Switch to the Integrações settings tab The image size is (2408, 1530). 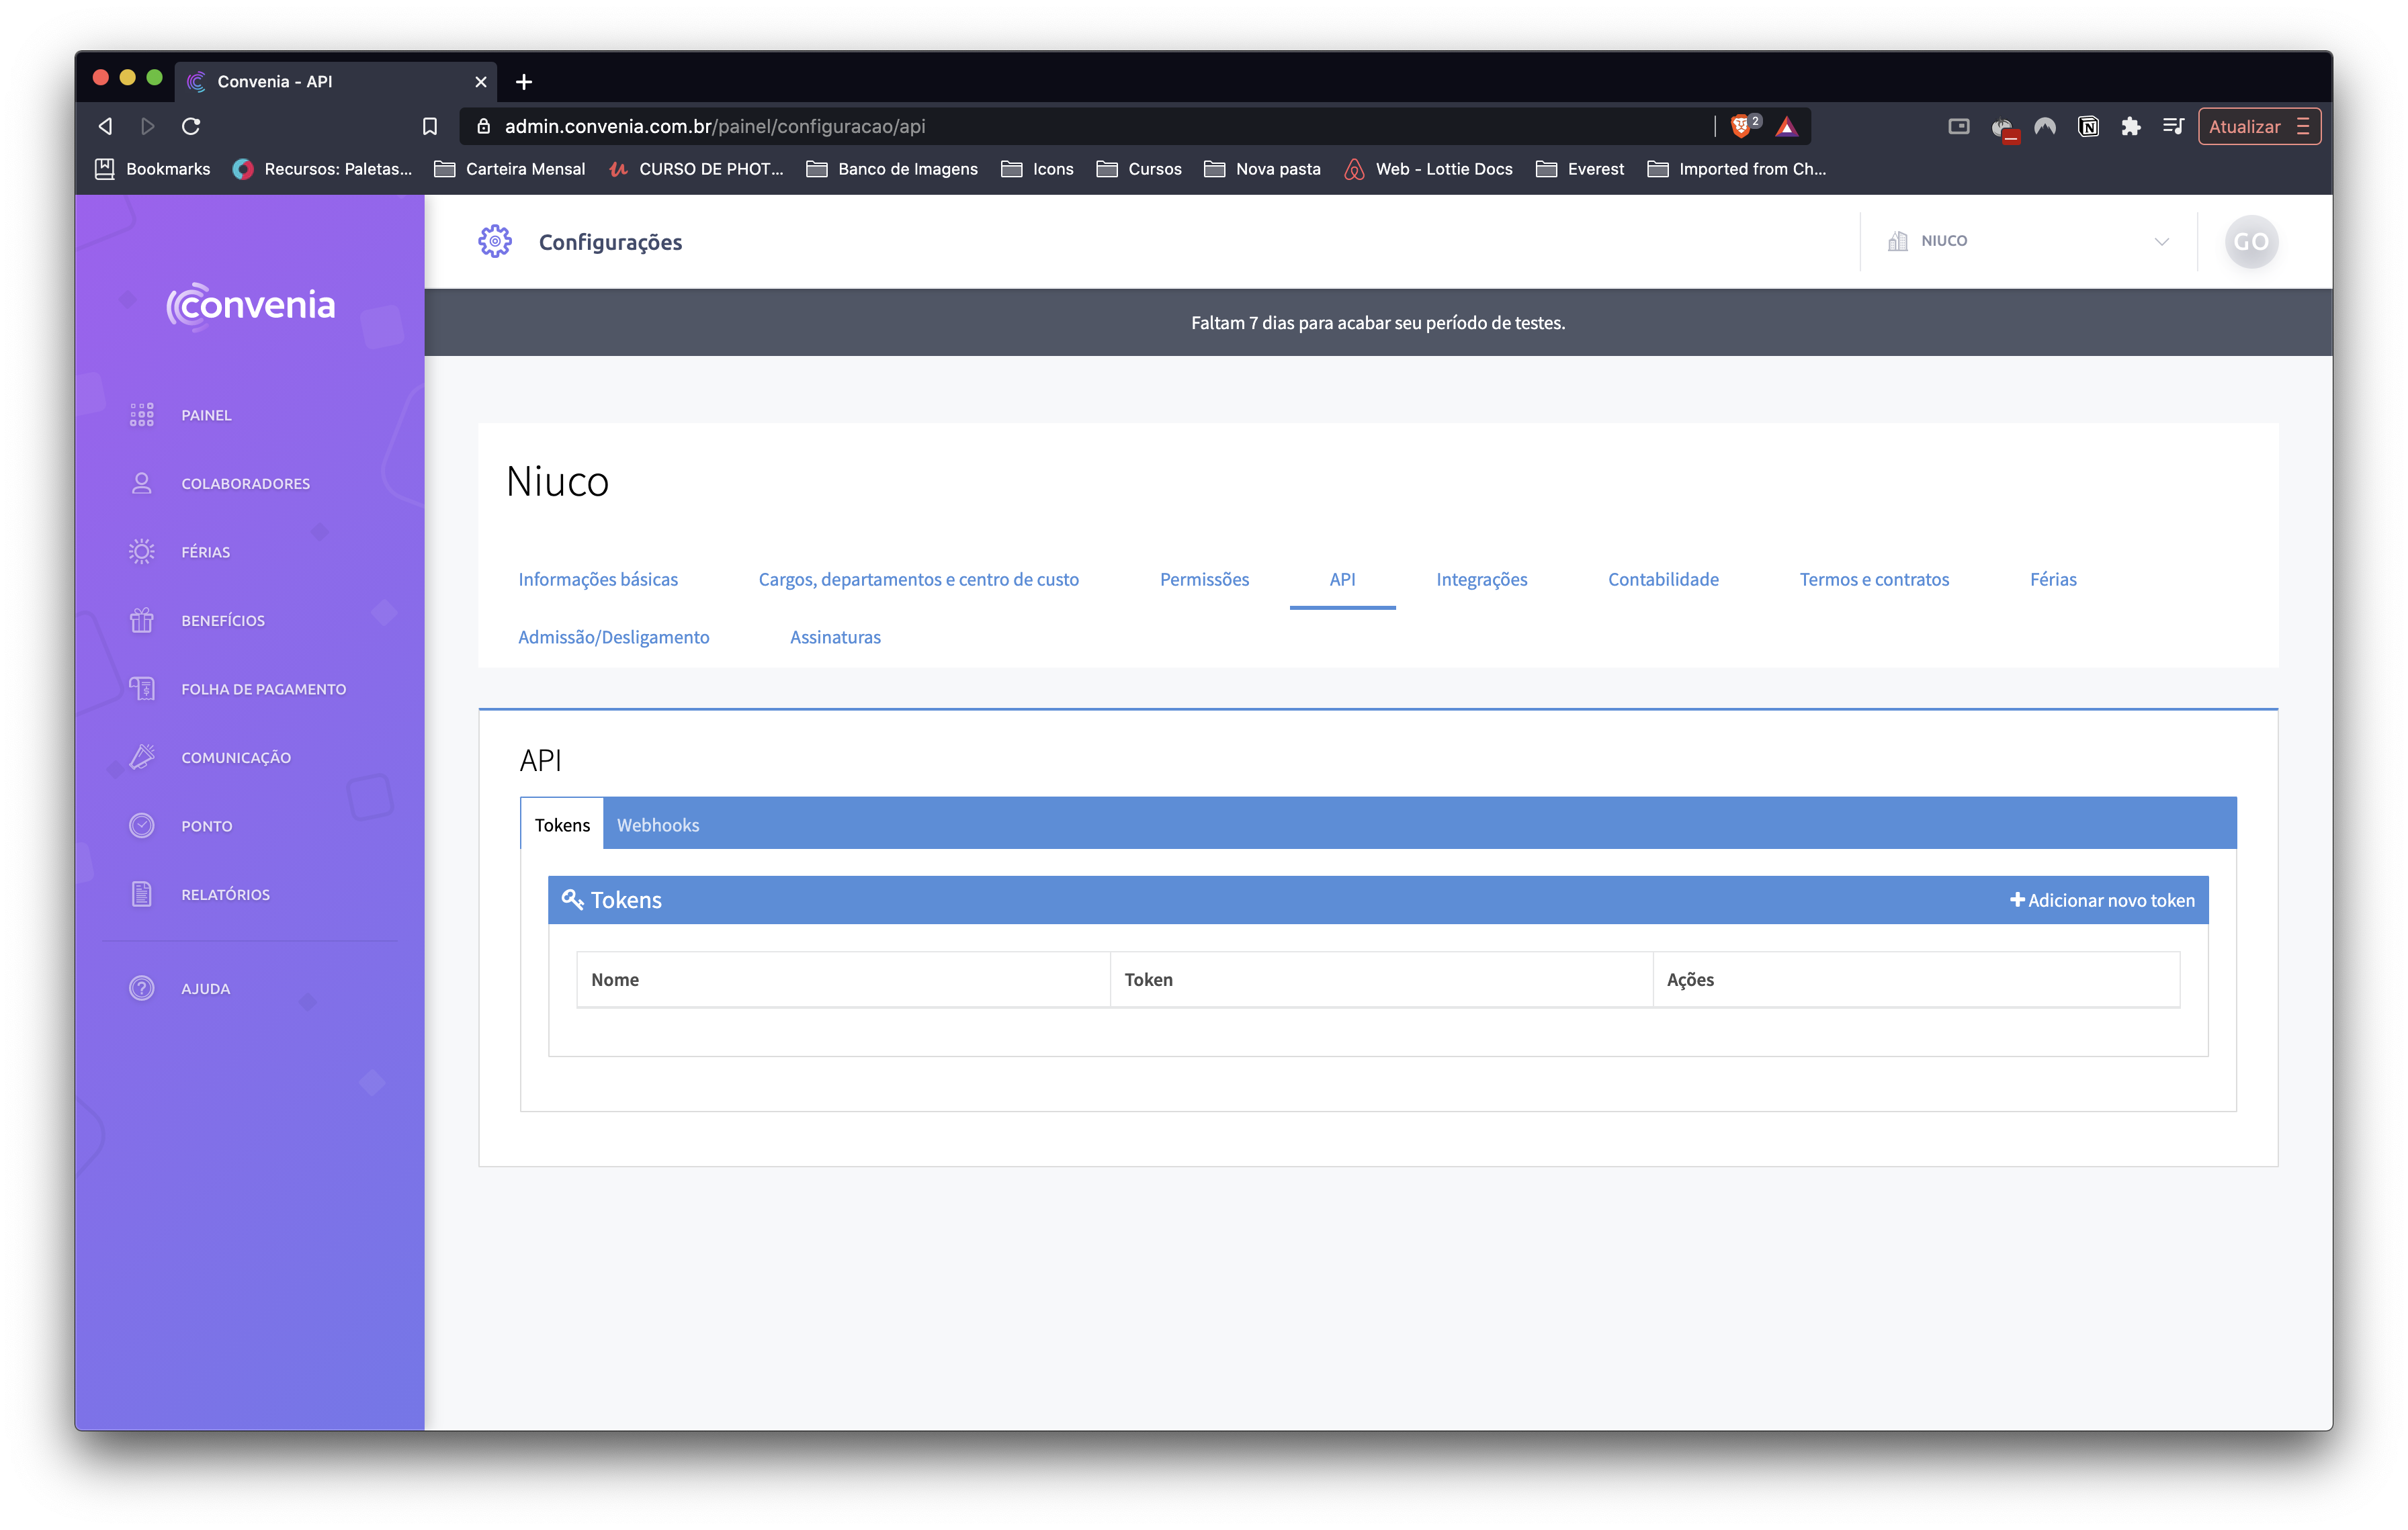pyautogui.click(x=1481, y=580)
